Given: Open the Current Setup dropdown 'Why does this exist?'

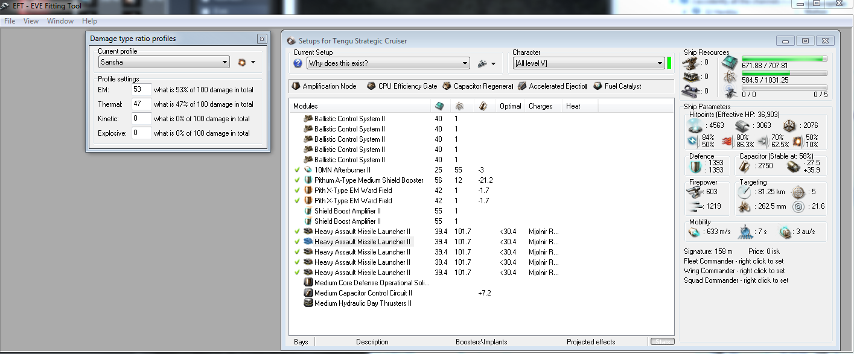Looking at the screenshot, I should [x=387, y=63].
